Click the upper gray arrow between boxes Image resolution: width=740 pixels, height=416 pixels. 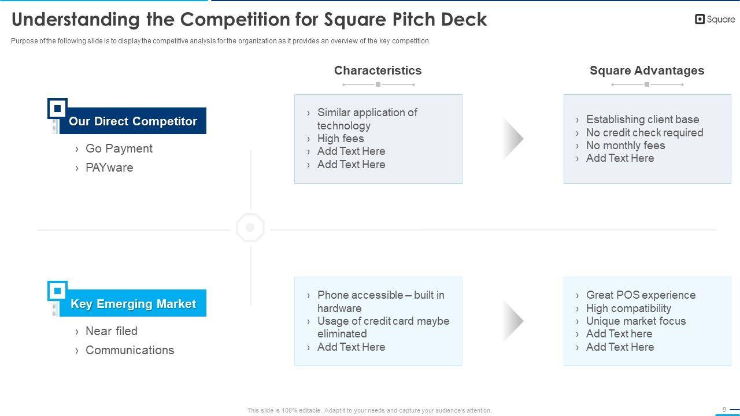pos(512,139)
